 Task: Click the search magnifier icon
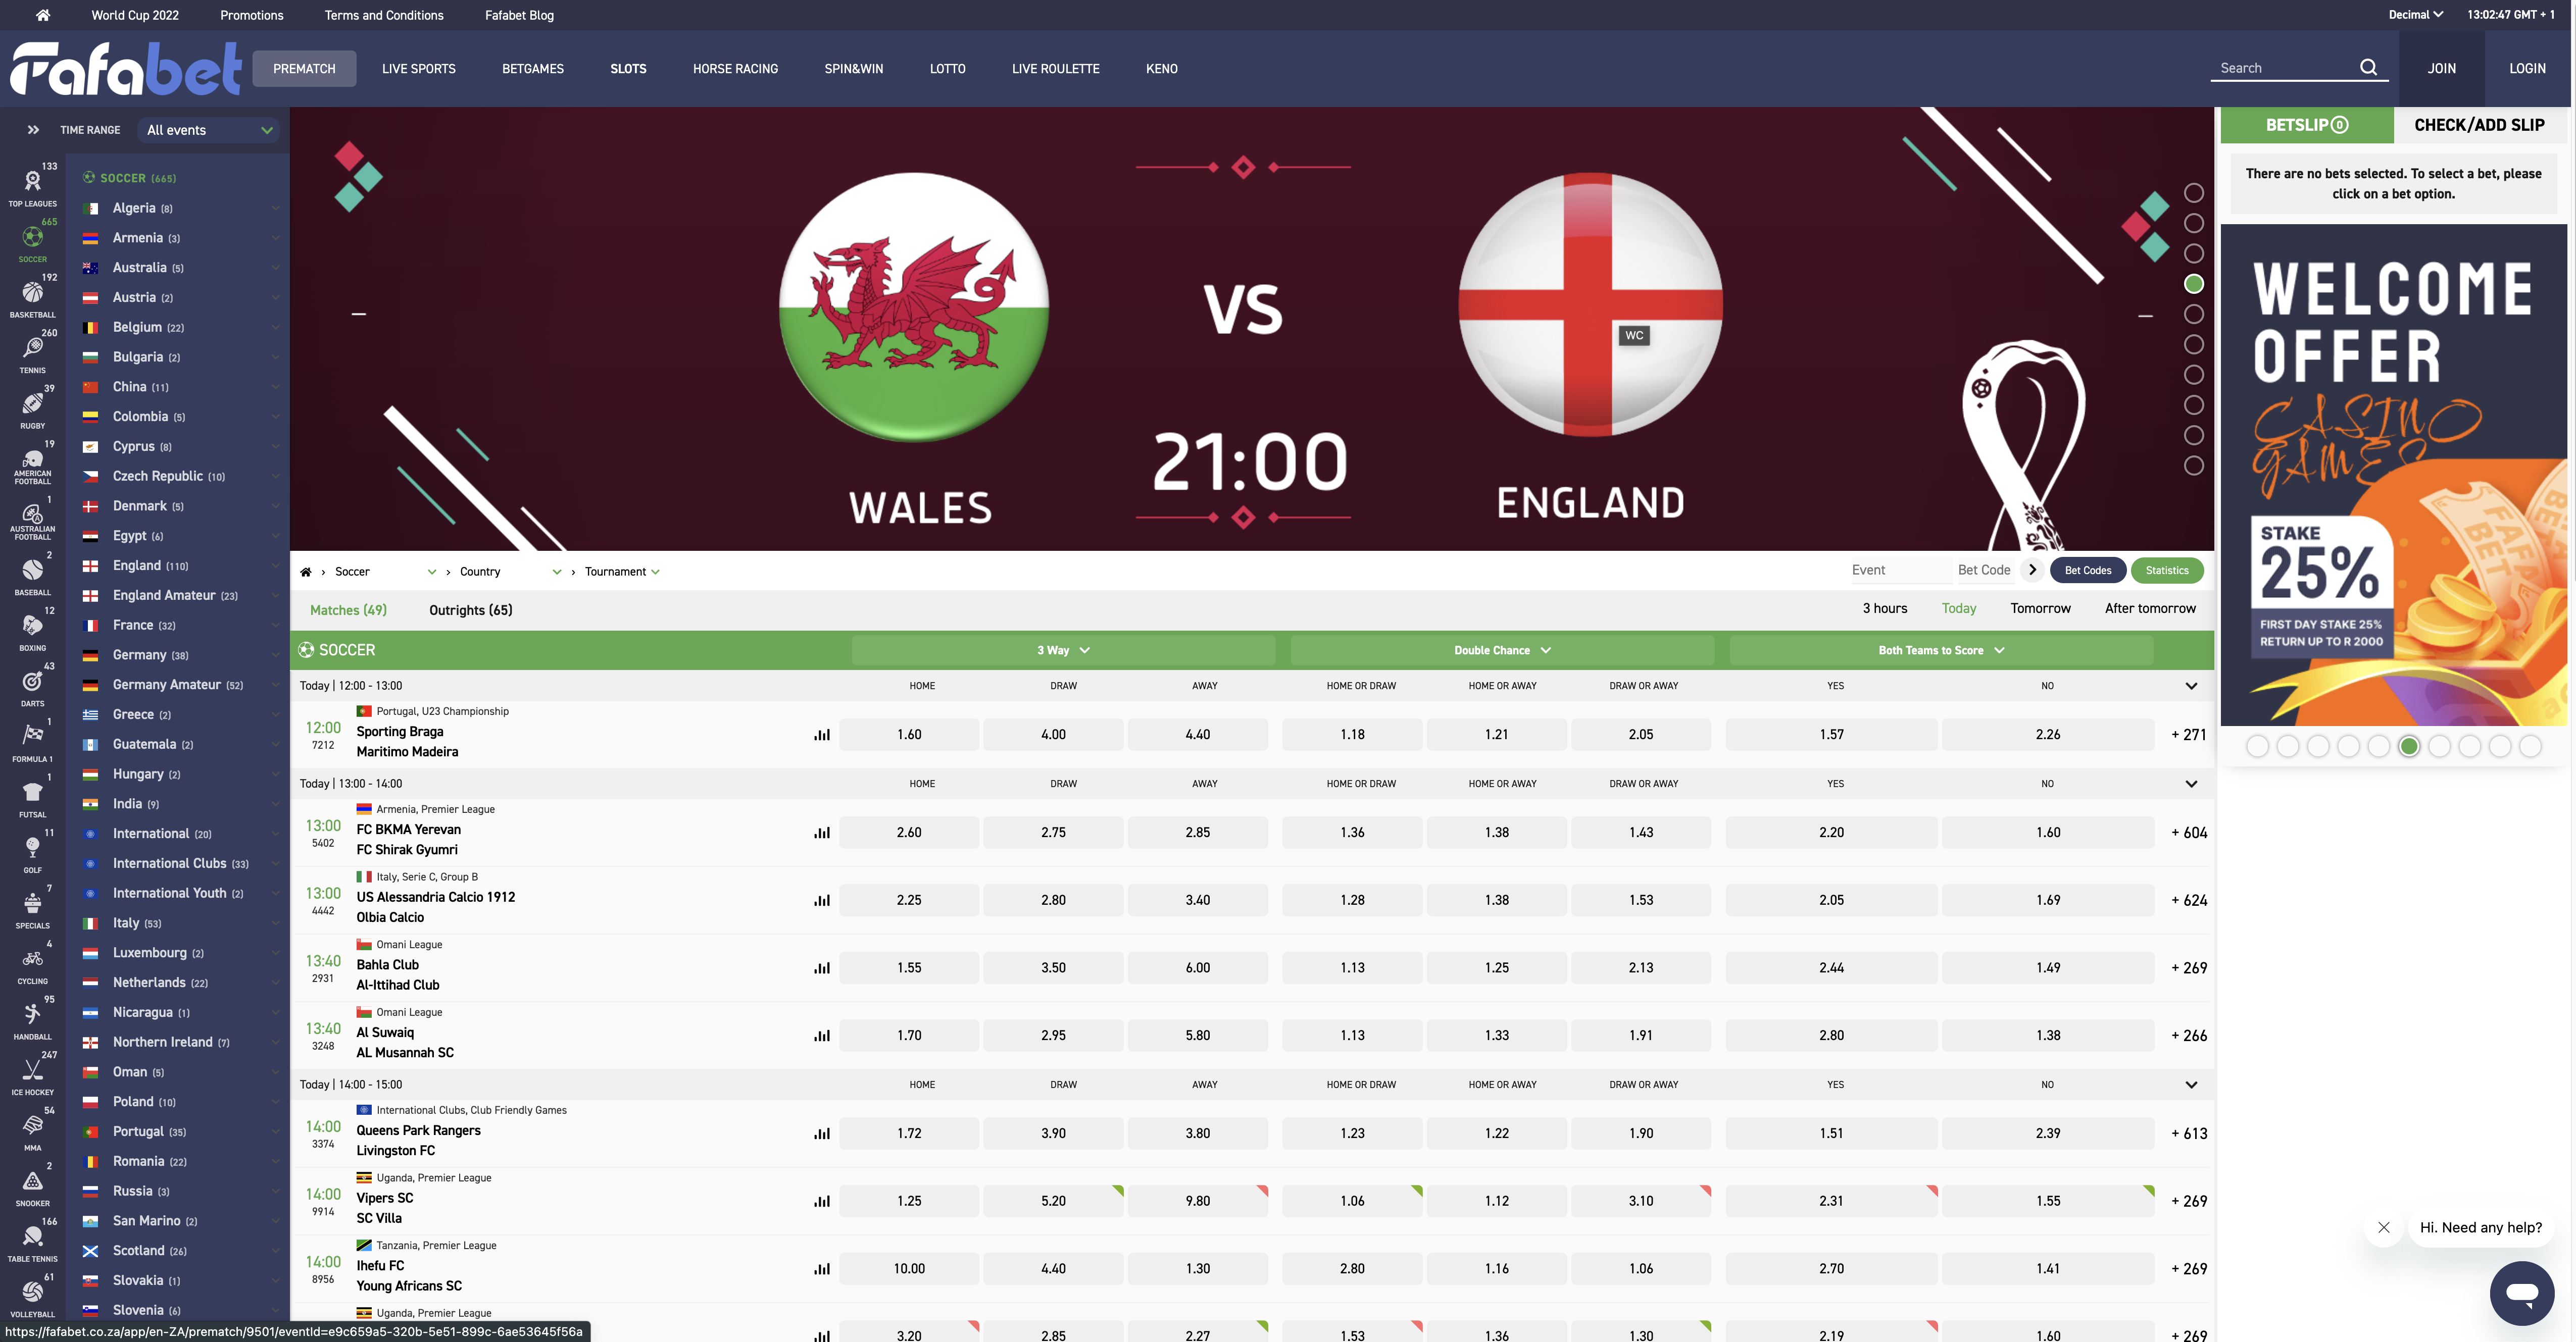[2368, 68]
